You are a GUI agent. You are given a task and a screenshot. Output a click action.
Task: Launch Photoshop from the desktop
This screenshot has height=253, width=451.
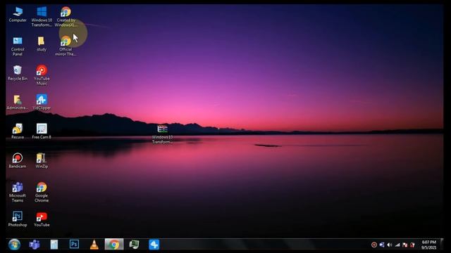18,219
